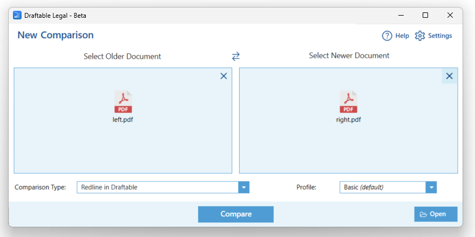The height and width of the screenshot is (237, 475).
Task: Click the left.pdf file name
Action: [123, 120]
